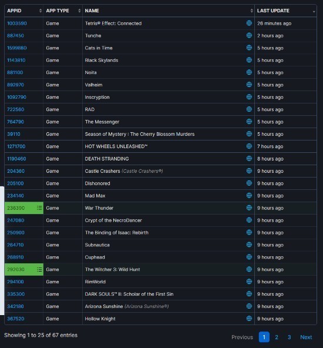
Task: Open store globe icon for Tetris Effect: Connected
Action: pyautogui.click(x=249, y=23)
